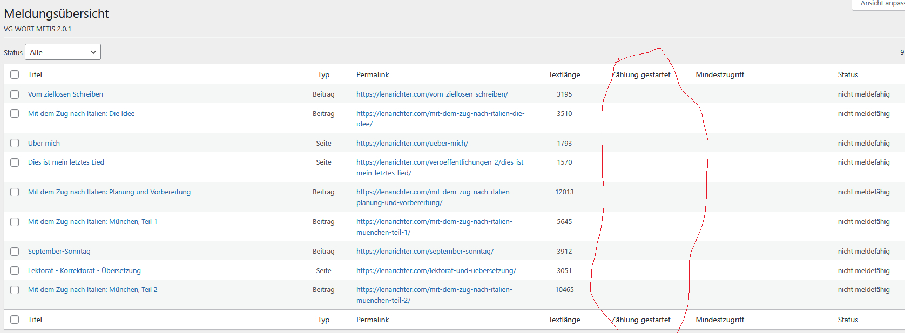Check the box beside Über mich

coord(15,143)
